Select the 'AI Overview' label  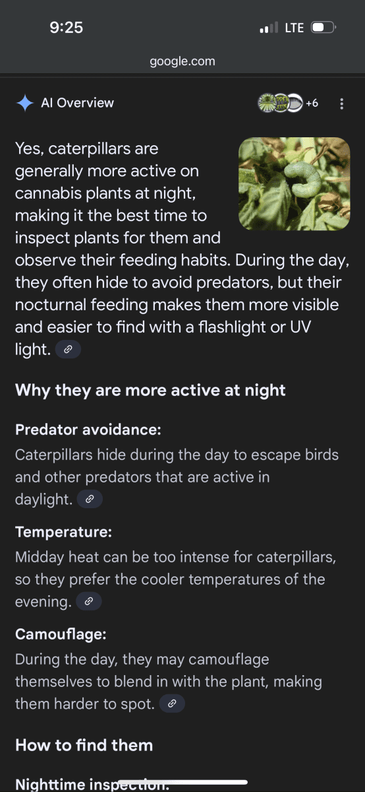click(77, 103)
